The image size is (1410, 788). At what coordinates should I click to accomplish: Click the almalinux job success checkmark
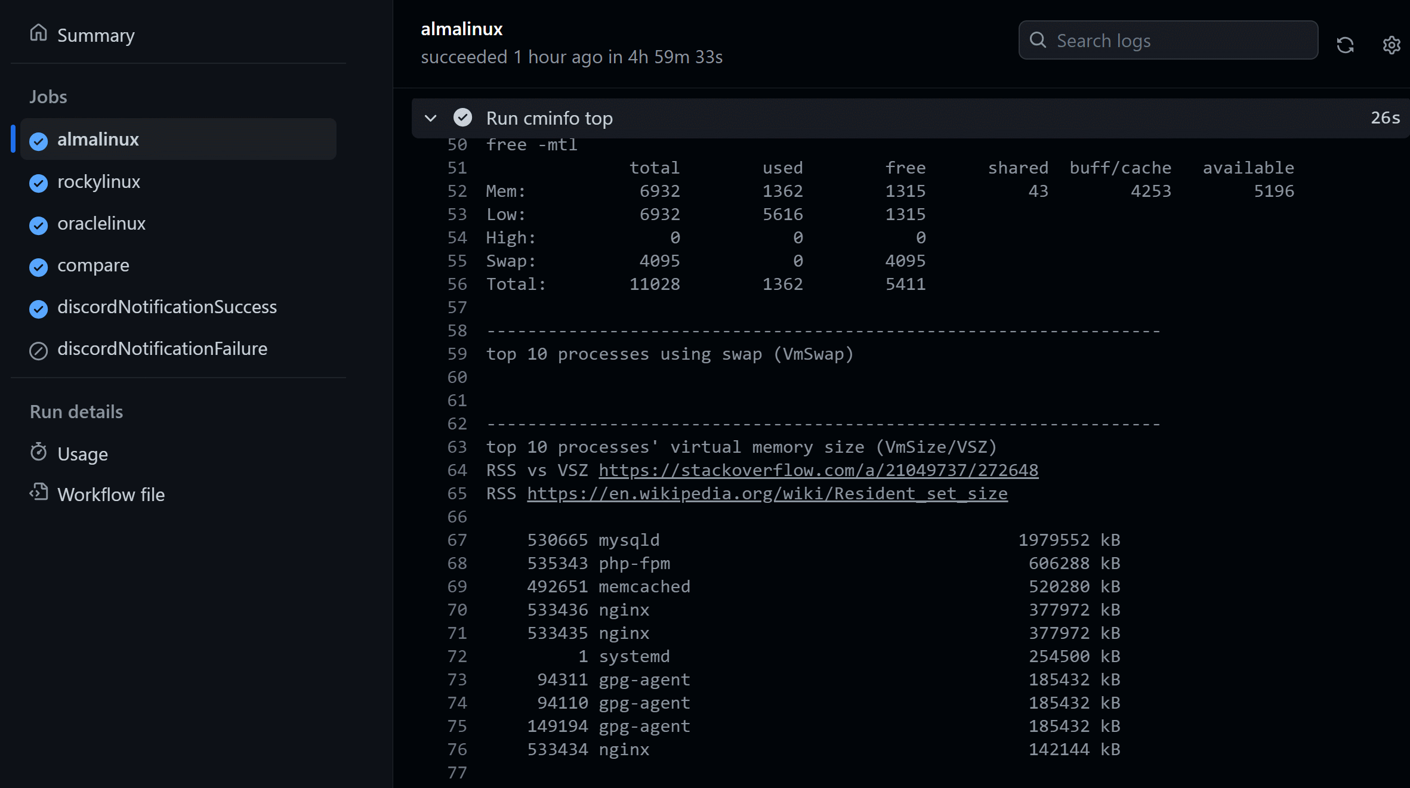(38, 141)
